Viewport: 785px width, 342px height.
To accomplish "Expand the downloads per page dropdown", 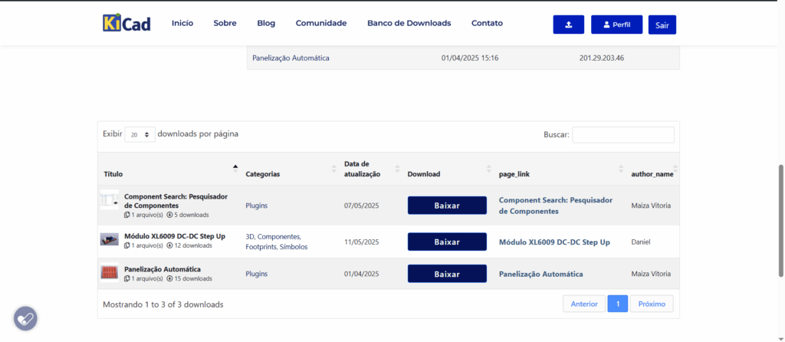I will click(140, 135).
